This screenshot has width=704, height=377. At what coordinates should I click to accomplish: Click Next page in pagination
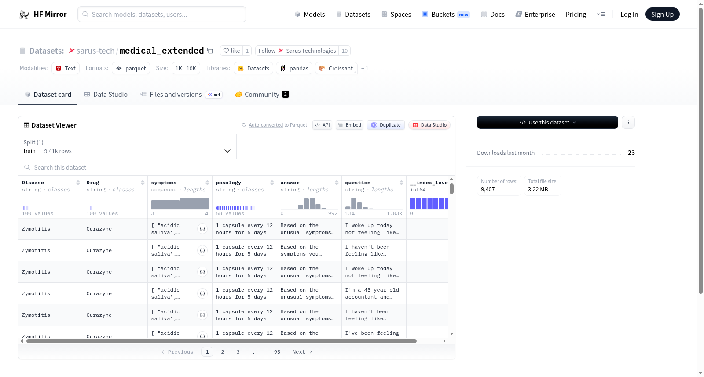(x=302, y=352)
